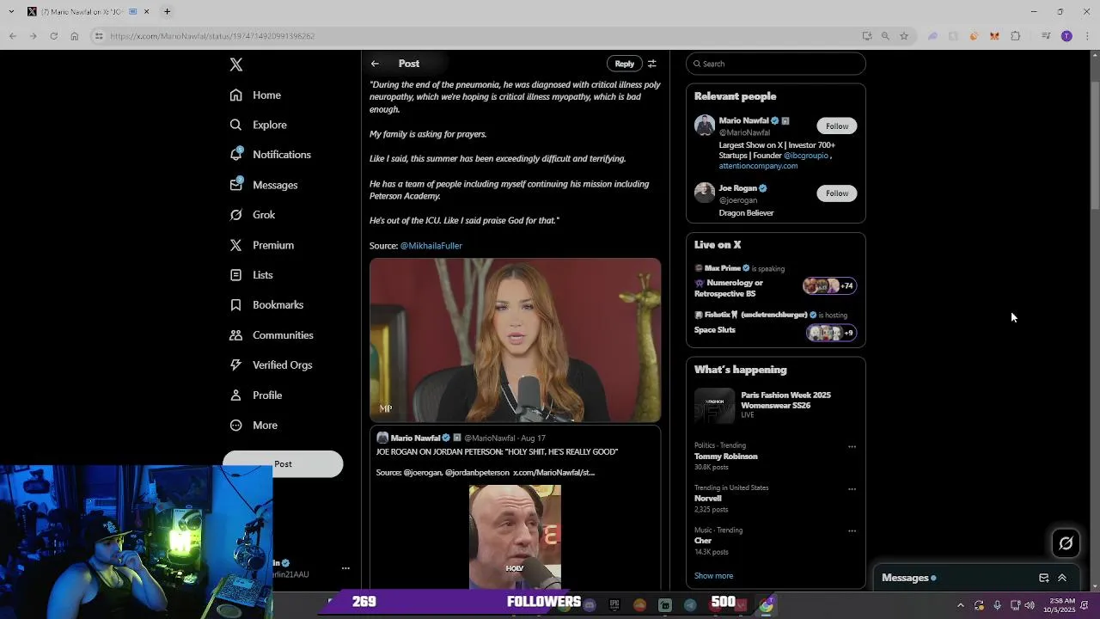The height and width of the screenshot is (619, 1100).
Task: Open options for the Norvell trend
Action: pos(852,489)
